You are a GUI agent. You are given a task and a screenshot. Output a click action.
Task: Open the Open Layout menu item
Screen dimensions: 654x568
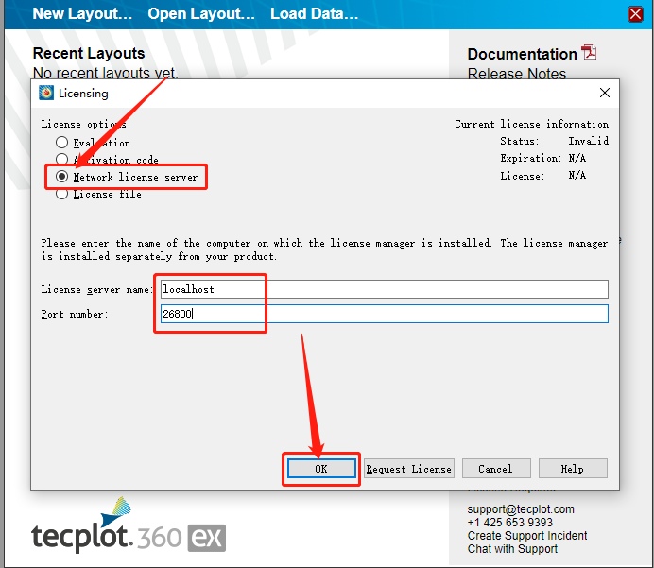201,14
